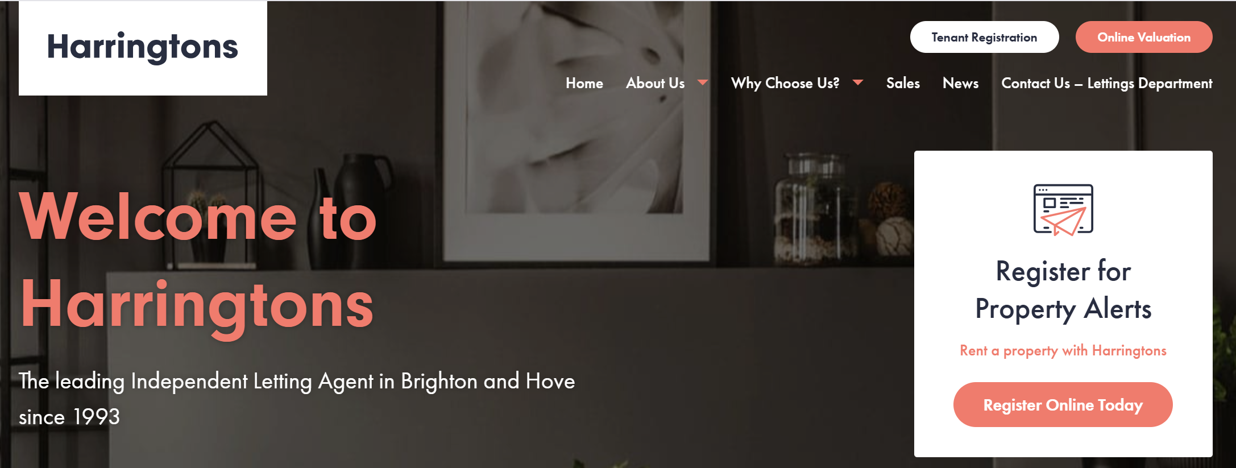The image size is (1236, 468).
Task: Open the About Us menu item
Action: click(x=656, y=83)
